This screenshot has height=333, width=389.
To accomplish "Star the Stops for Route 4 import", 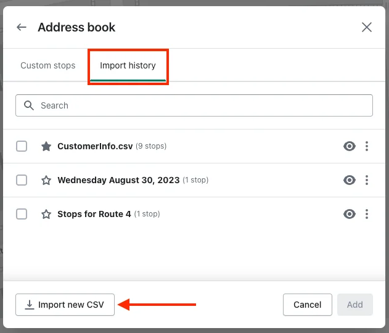I will 46,214.
